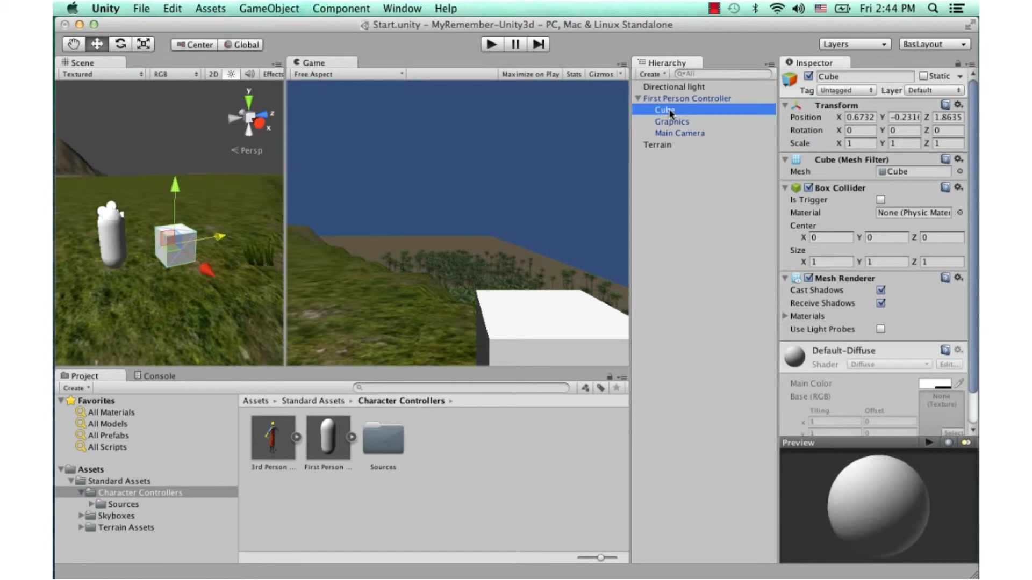Open Box Collider help icon
The width and height of the screenshot is (1032, 580).
point(945,187)
